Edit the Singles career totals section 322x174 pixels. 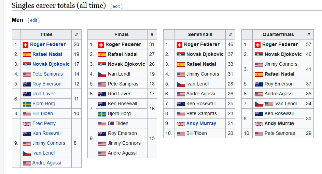pyautogui.click(x=116, y=6)
